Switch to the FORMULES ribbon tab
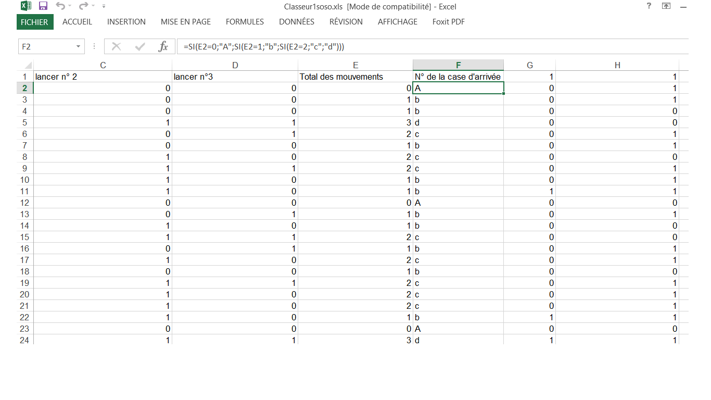711x400 pixels. (x=245, y=22)
